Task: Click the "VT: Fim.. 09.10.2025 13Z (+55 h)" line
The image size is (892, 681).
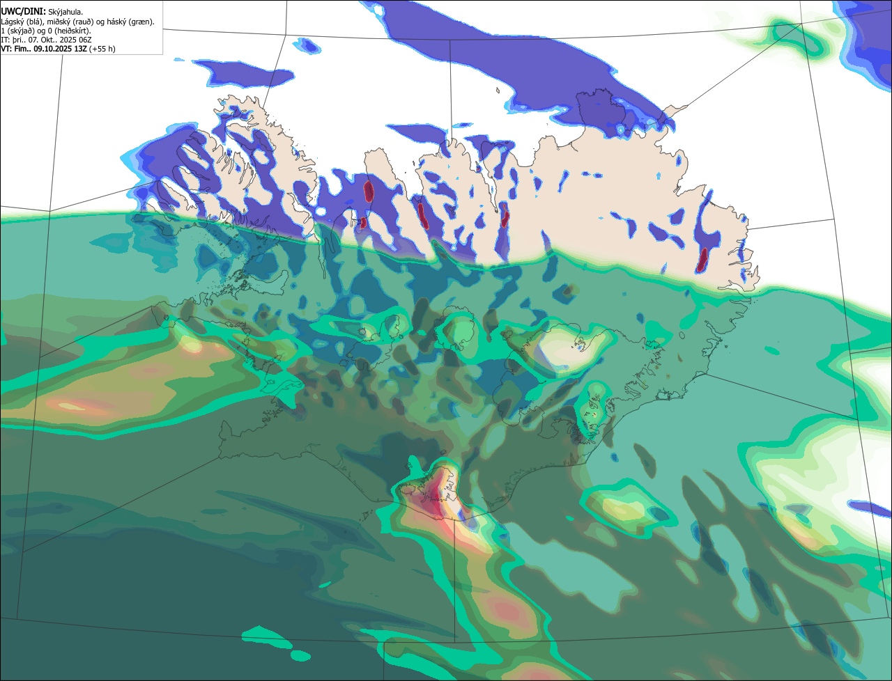Action: coord(59,49)
